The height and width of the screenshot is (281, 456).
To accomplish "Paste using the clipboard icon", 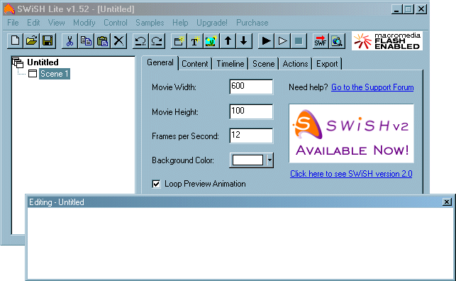I will coord(102,40).
